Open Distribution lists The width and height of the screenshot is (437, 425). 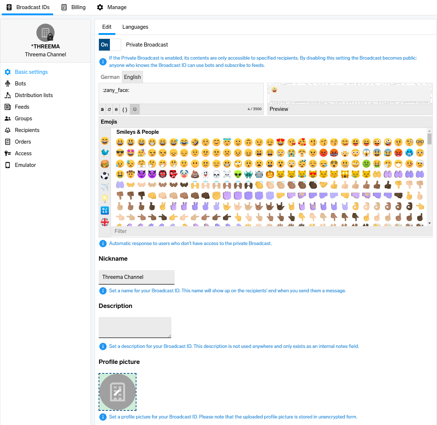(x=34, y=95)
